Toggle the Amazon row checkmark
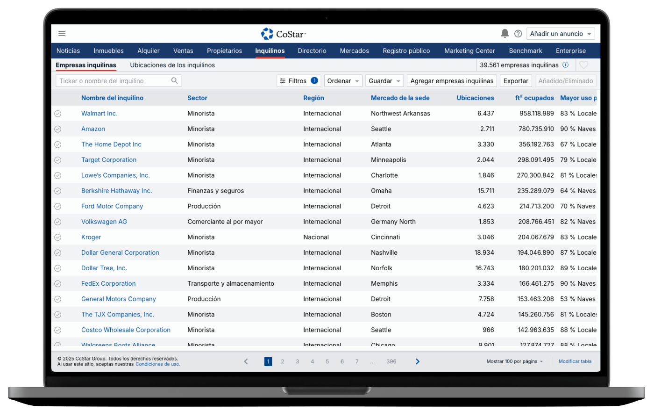 (x=58, y=129)
